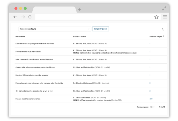Select 'Form elements must have labels' row

tap(28, 52)
